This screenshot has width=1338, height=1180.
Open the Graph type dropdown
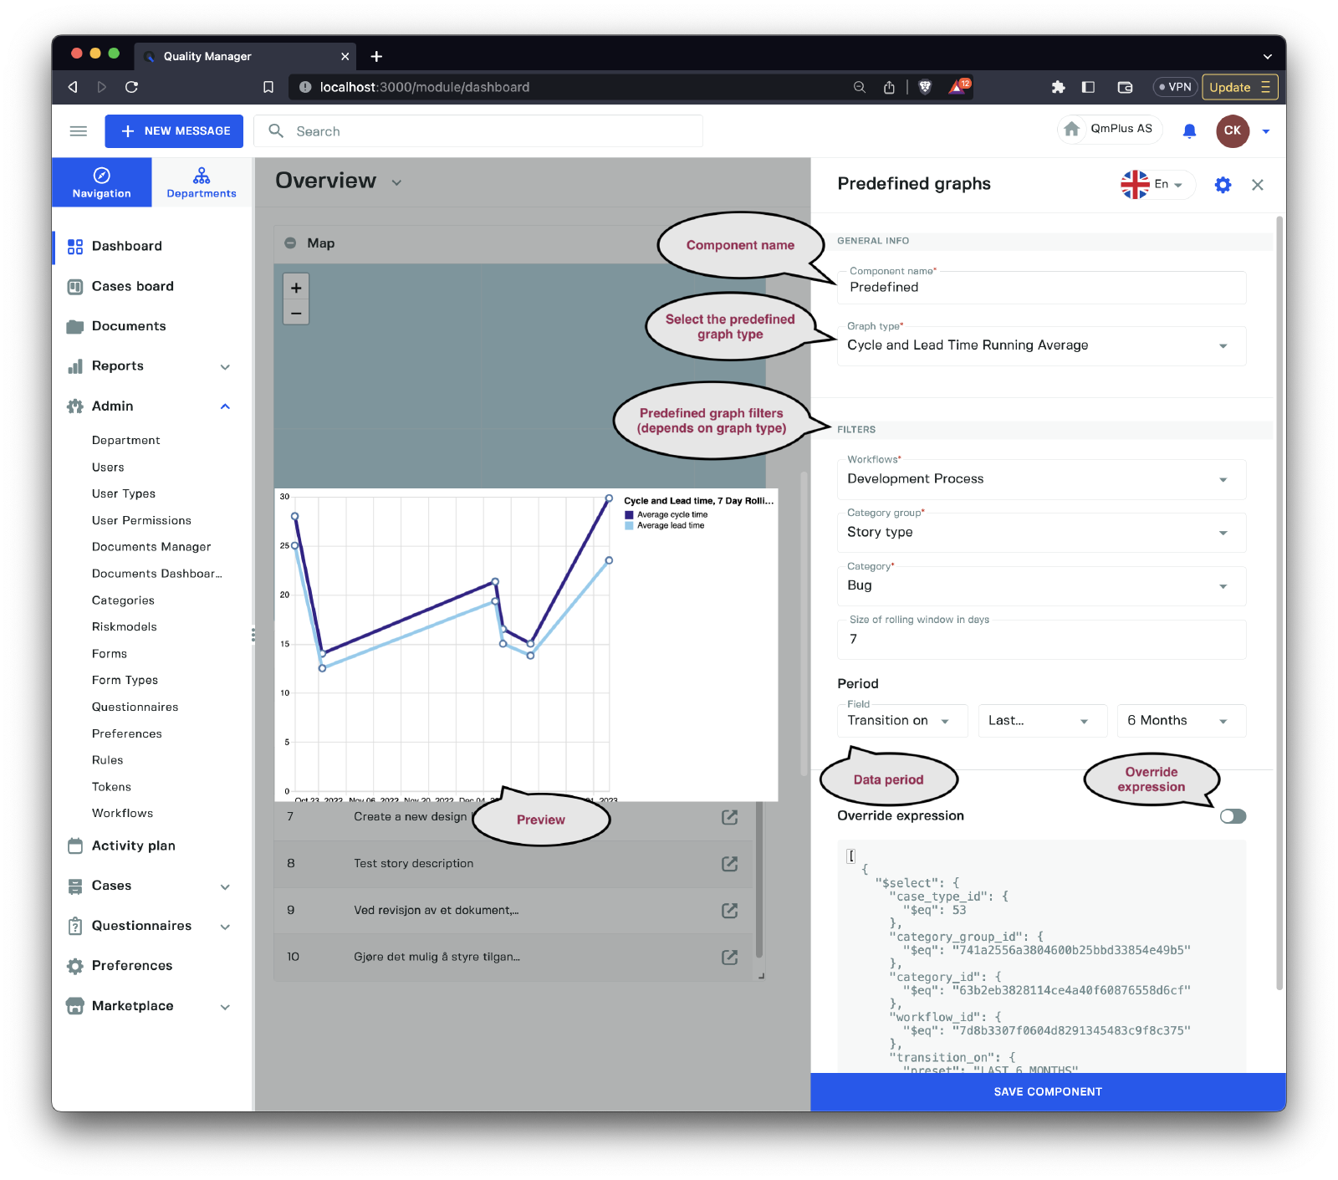1041,345
